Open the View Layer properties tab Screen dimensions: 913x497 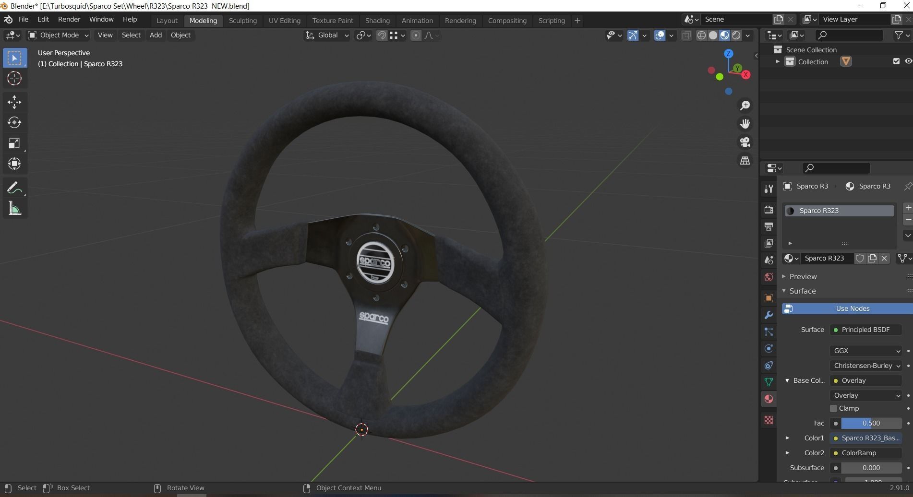769,243
